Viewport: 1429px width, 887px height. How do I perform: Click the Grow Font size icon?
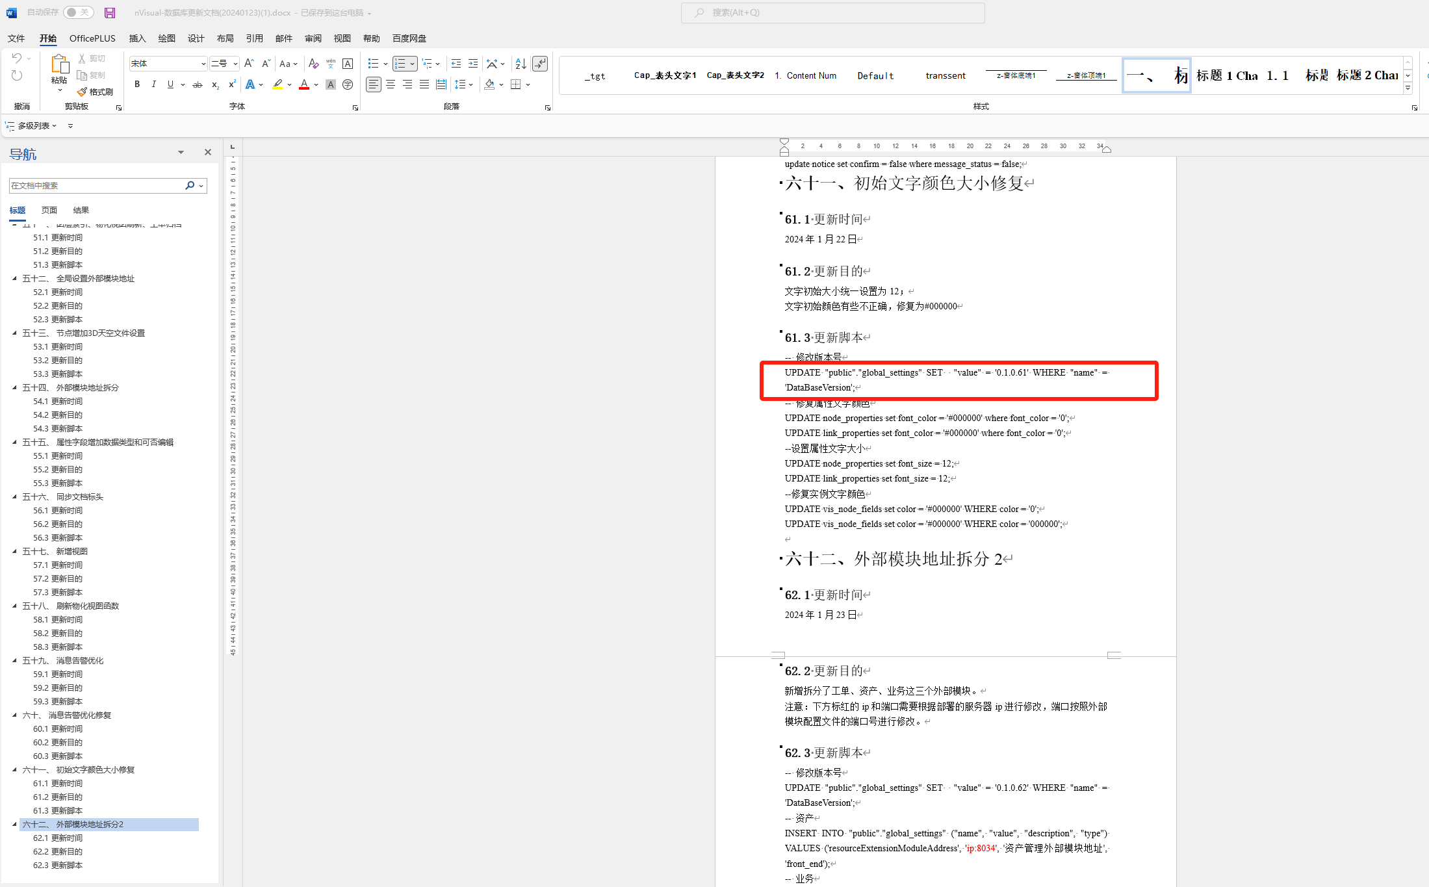click(249, 64)
